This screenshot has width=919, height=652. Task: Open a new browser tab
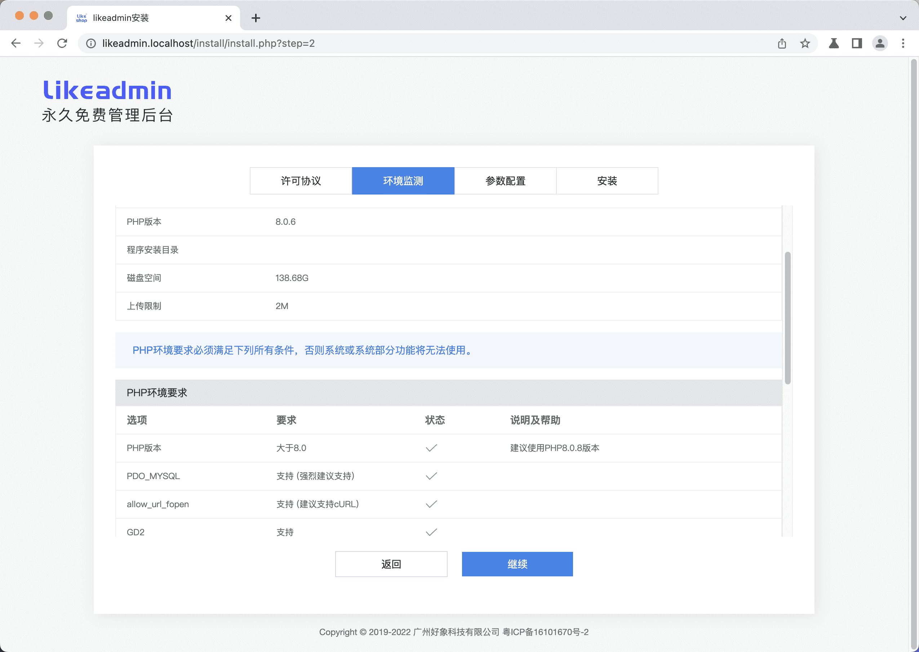click(256, 18)
